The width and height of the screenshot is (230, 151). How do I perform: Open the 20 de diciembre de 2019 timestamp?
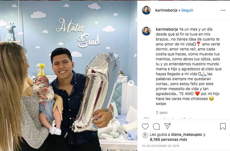pyautogui.click(x=160, y=146)
